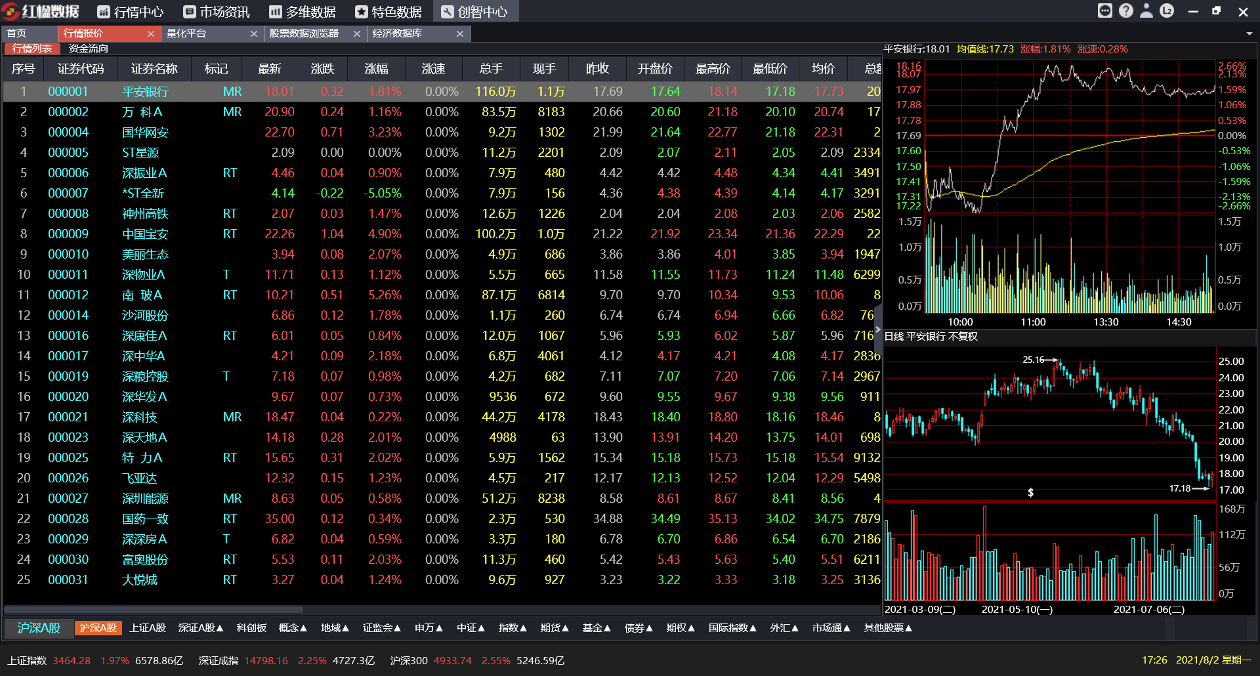Open 行情中心 chart icon menu
The width and height of the screenshot is (1260, 676).
(104, 12)
